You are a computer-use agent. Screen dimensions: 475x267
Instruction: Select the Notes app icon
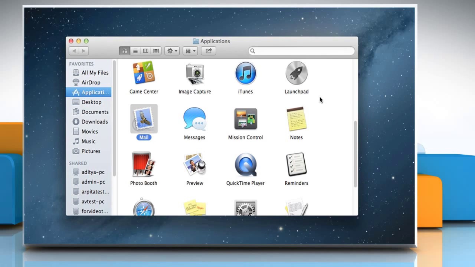point(296,119)
